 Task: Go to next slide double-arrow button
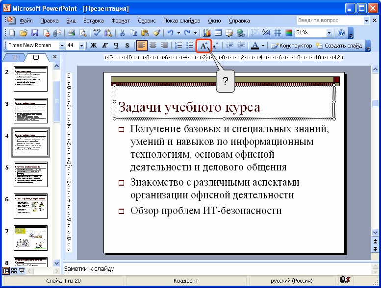[375, 249]
